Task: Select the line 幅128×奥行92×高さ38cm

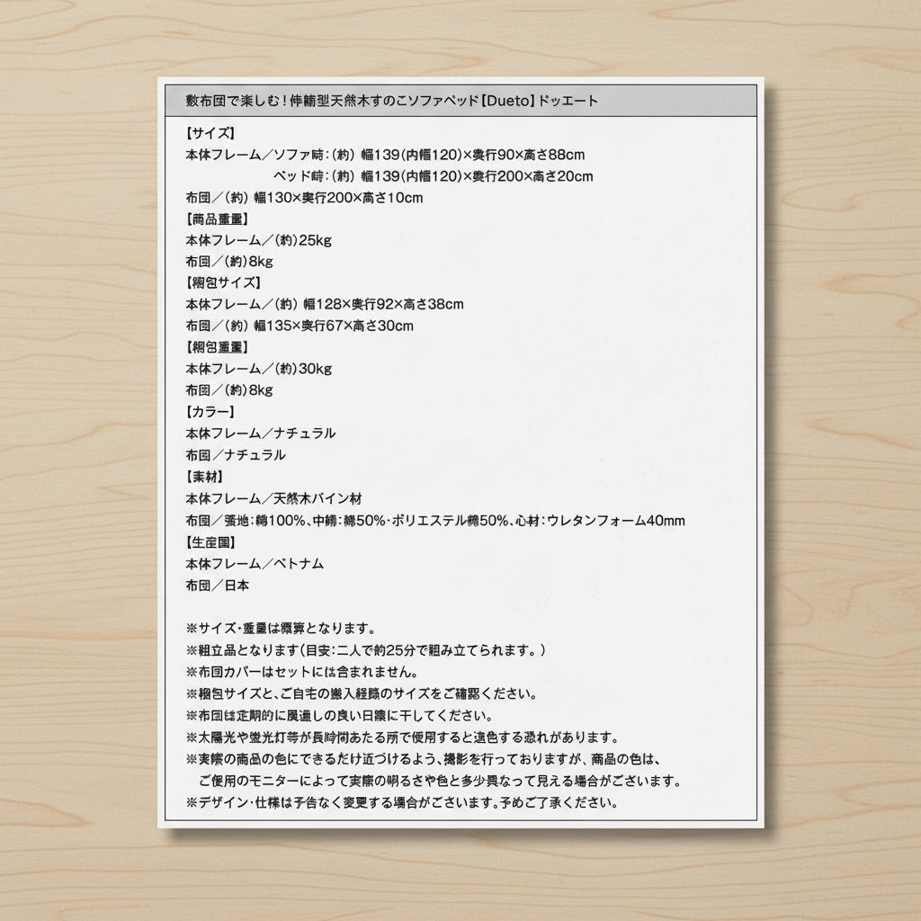Action: coord(324,304)
